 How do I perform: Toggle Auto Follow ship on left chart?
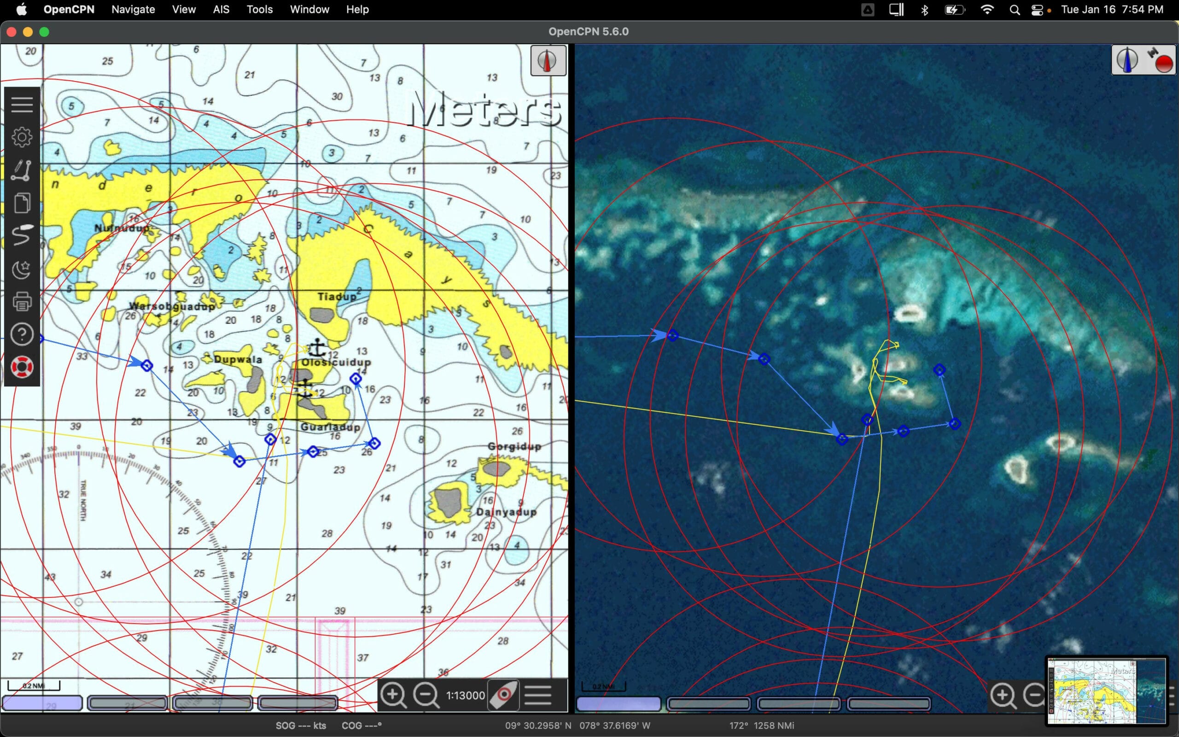[503, 695]
